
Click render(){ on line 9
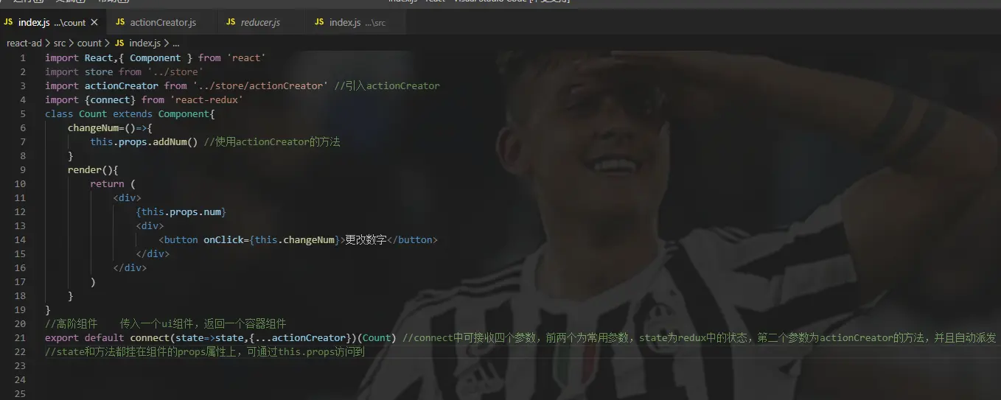(x=93, y=170)
